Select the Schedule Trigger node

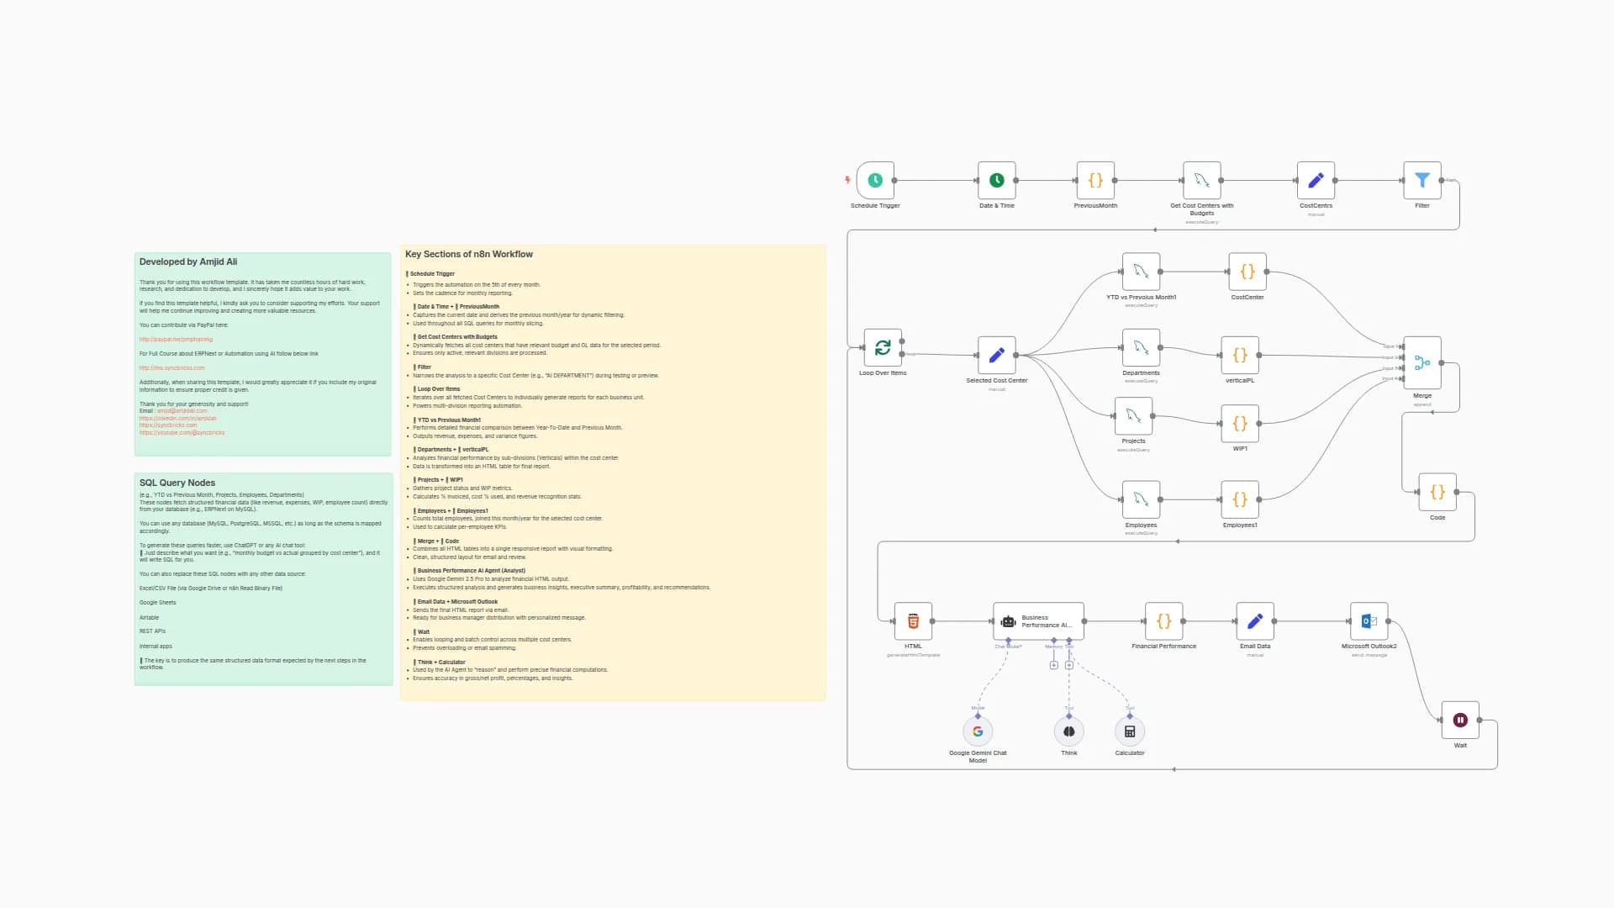coord(875,181)
